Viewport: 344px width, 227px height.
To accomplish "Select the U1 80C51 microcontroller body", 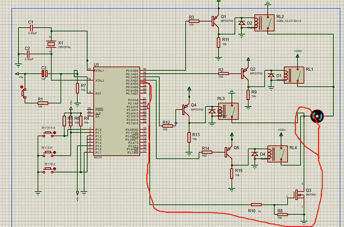I will point(117,111).
